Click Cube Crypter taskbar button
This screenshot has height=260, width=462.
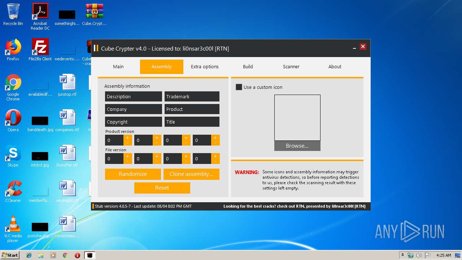(90, 255)
